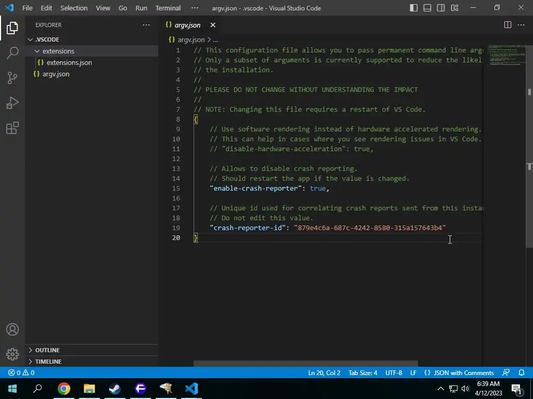Click errors and warnings count in status bar
533x399 pixels.
21,373
